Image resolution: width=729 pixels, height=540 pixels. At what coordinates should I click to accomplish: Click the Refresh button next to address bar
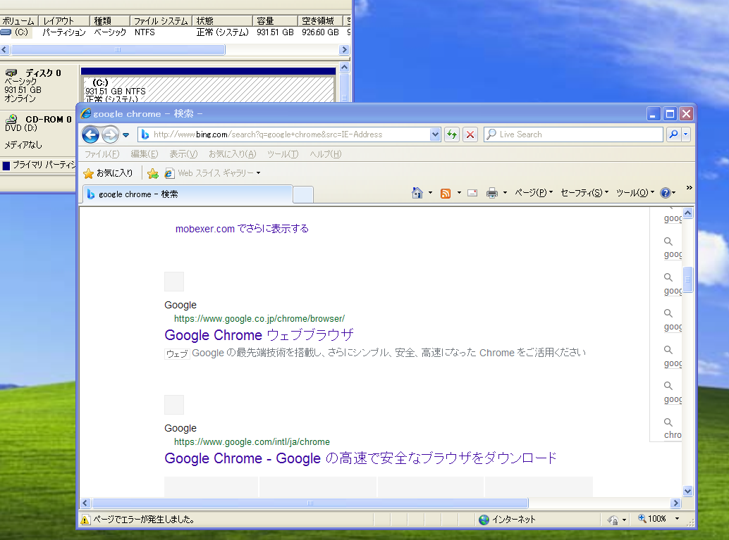pyautogui.click(x=451, y=134)
